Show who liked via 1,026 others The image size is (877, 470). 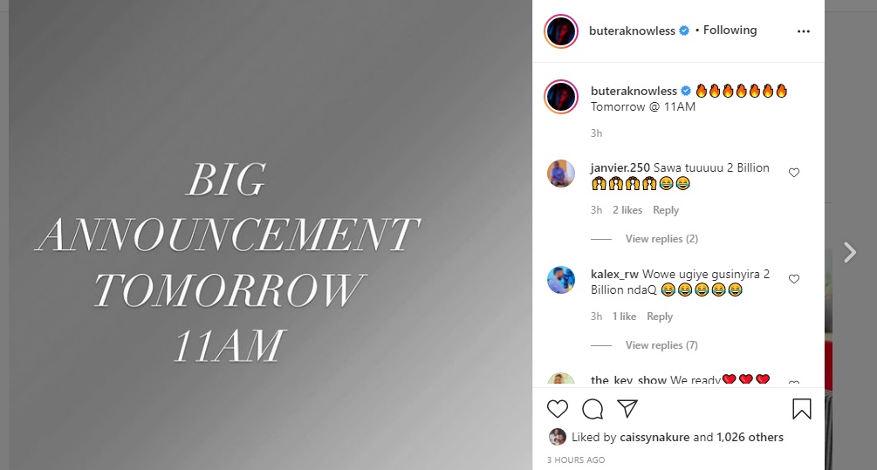750,437
